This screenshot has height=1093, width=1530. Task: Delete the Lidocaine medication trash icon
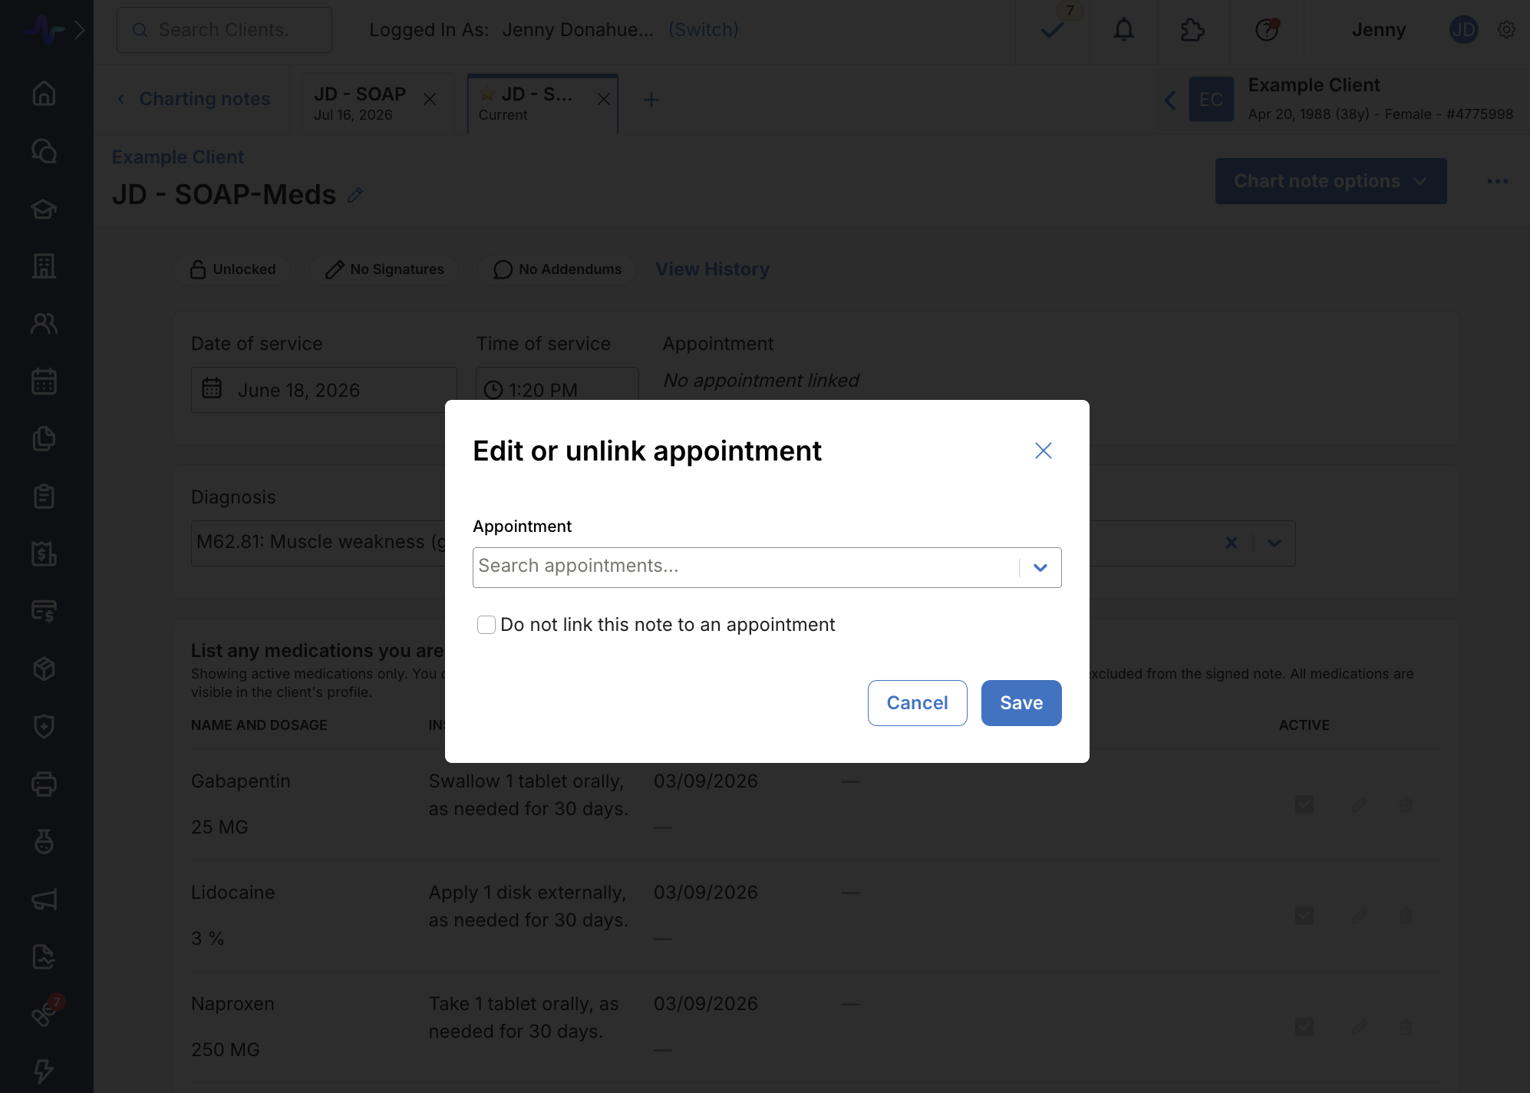tap(1406, 916)
